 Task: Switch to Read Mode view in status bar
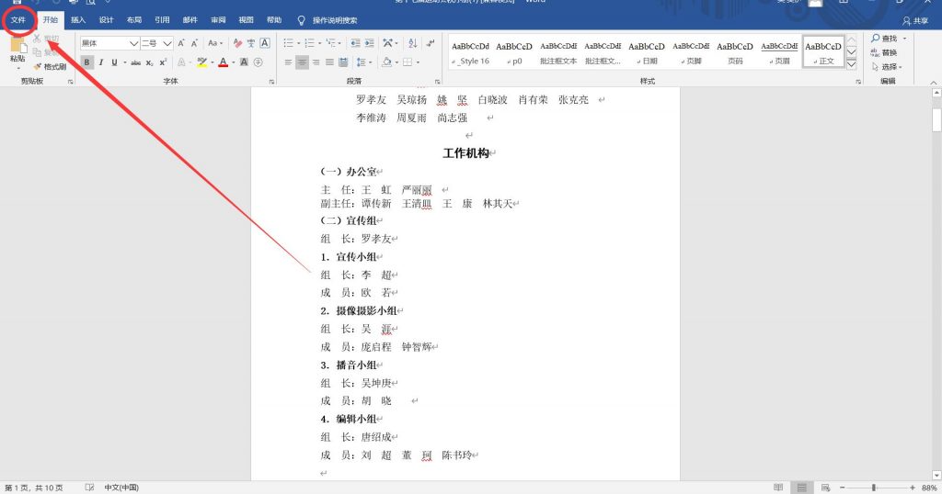tap(778, 488)
